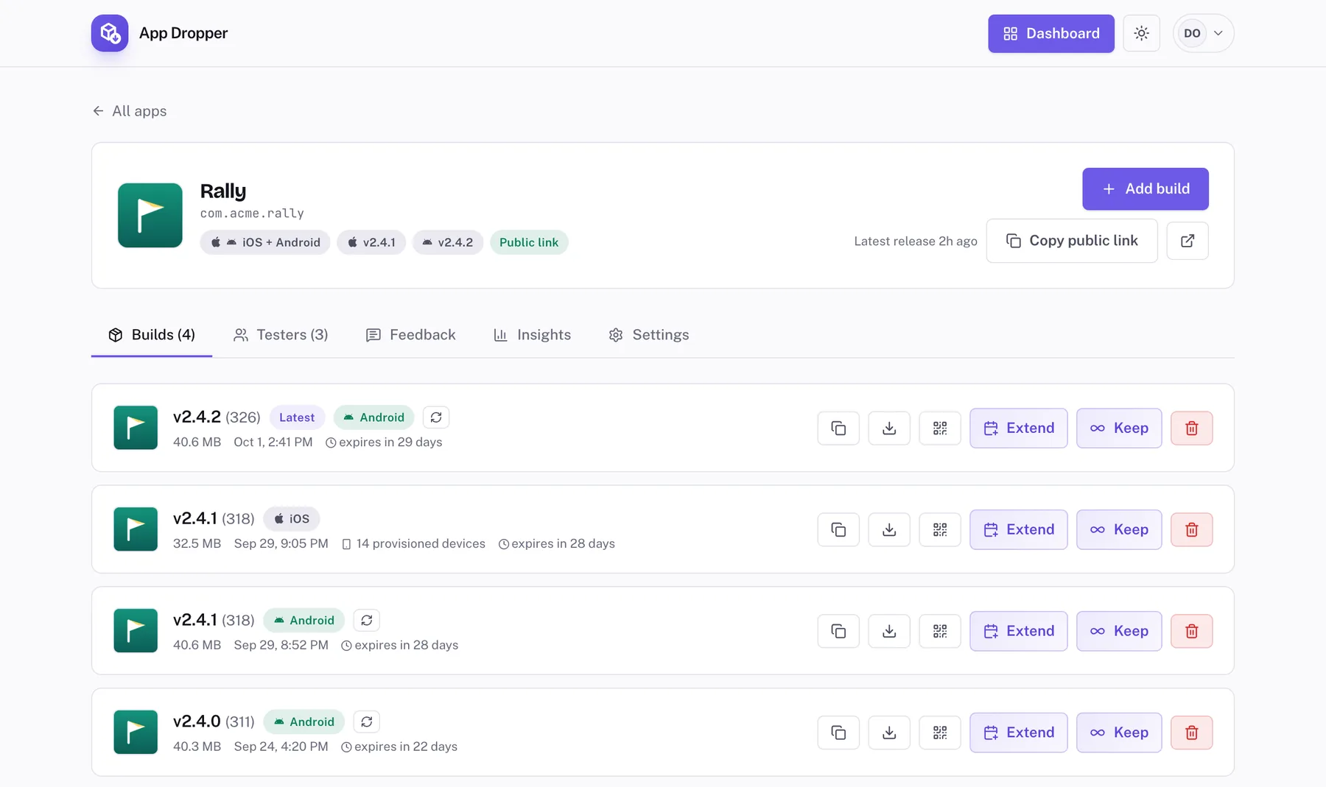Click the Rally app icon thumbnail

(150, 215)
